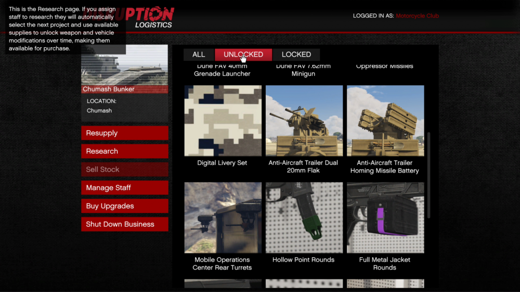This screenshot has height=292, width=520.
Task: Click the 'Mobile Operations Center Rear Turrets' caption
Action: pyautogui.click(x=222, y=263)
